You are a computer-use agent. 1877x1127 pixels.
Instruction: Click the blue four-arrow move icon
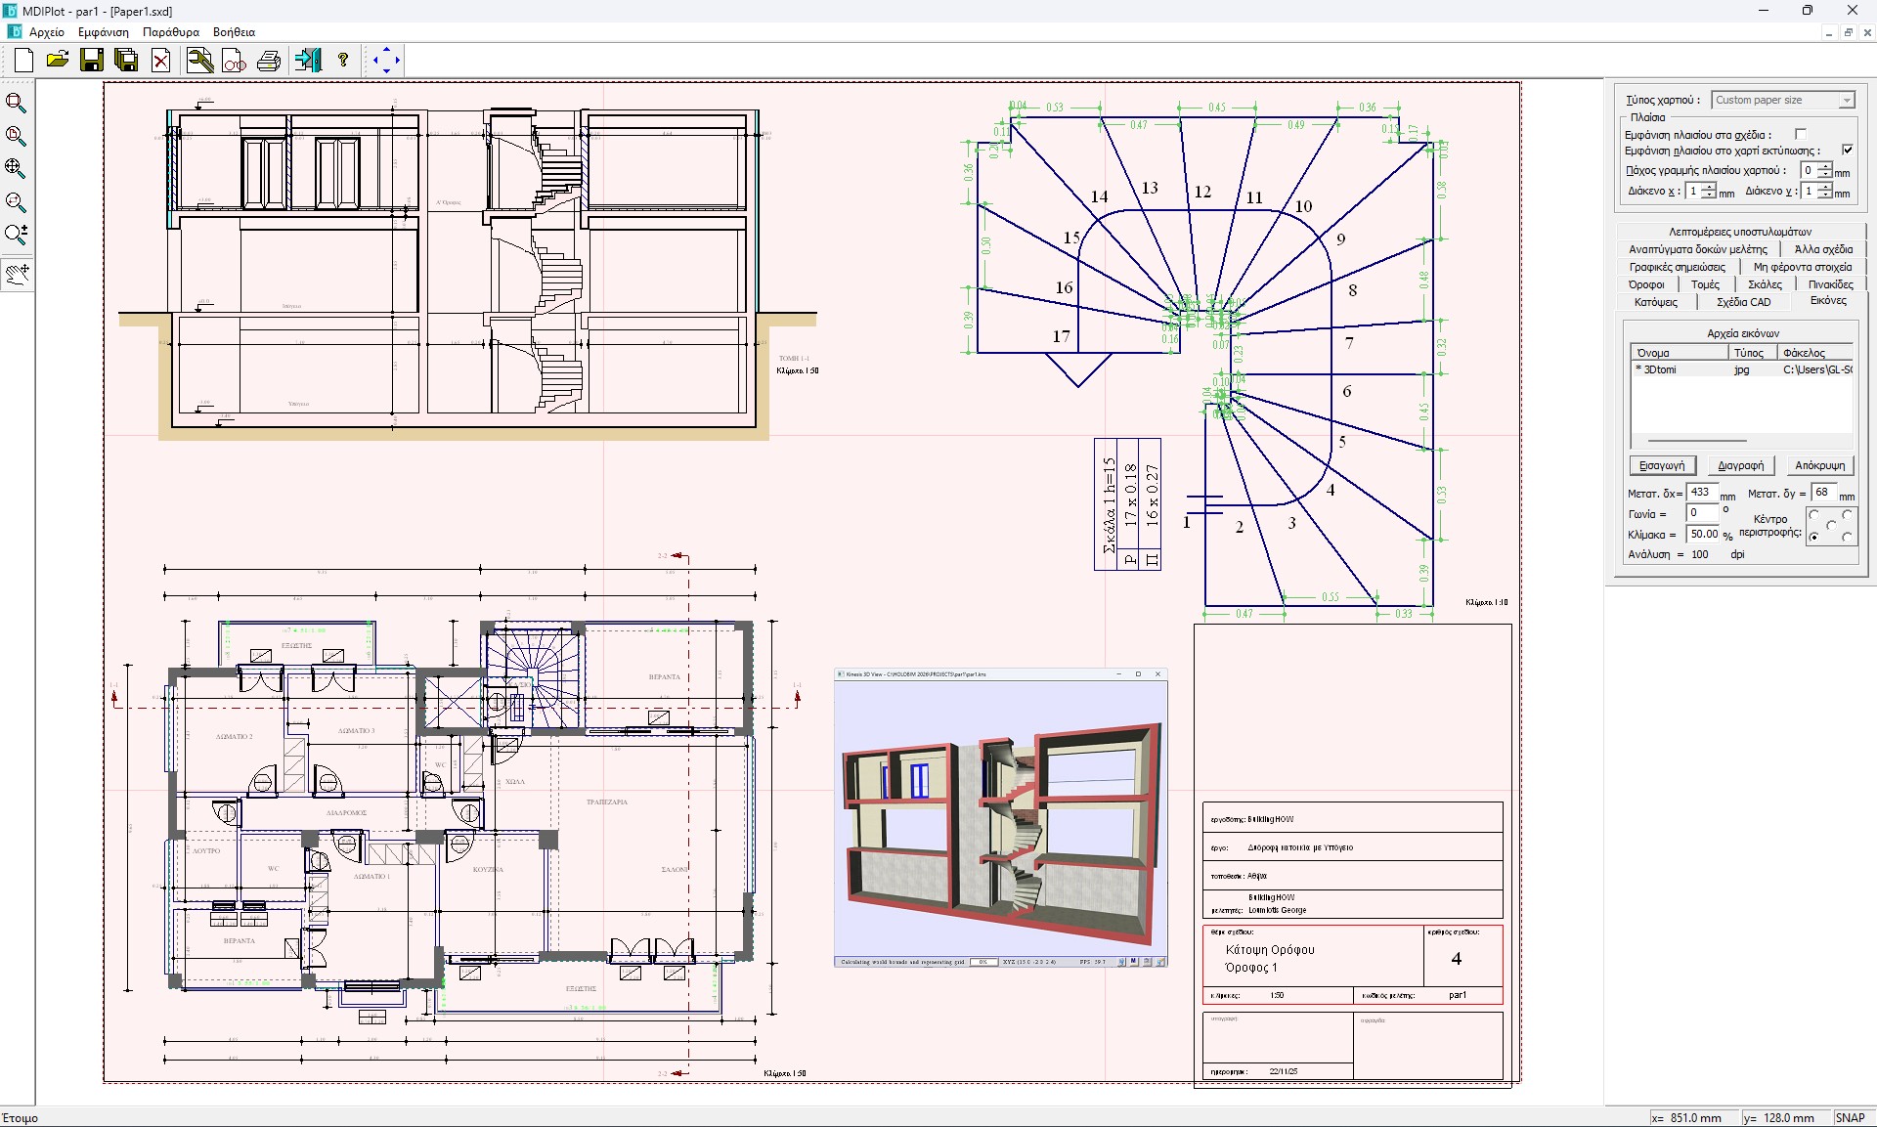(386, 61)
